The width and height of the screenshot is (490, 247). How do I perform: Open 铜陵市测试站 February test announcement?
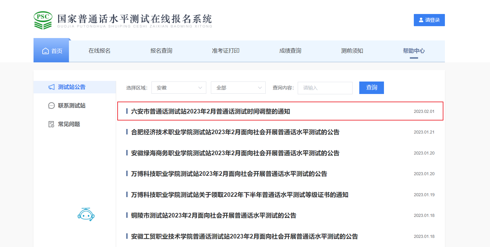coord(214,215)
